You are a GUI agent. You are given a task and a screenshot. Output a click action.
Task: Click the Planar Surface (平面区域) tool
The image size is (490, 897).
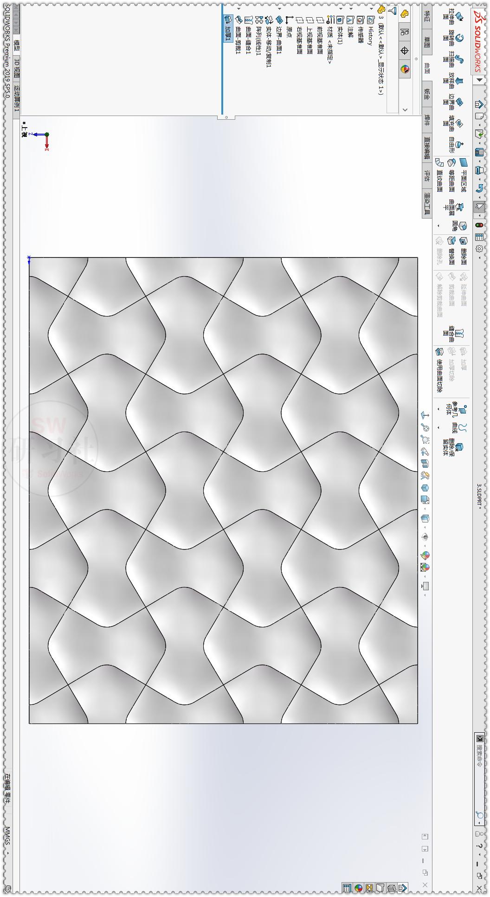463,174
